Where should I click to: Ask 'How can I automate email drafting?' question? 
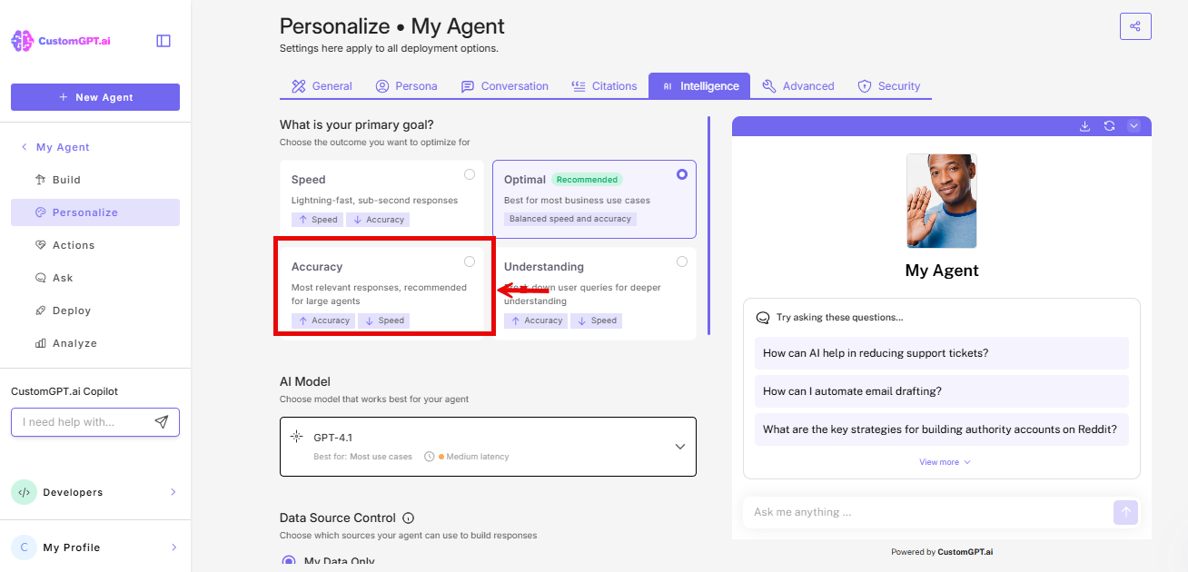[941, 390]
